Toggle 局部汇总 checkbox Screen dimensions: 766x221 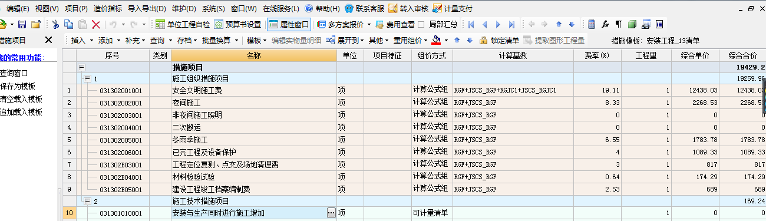click(x=421, y=24)
